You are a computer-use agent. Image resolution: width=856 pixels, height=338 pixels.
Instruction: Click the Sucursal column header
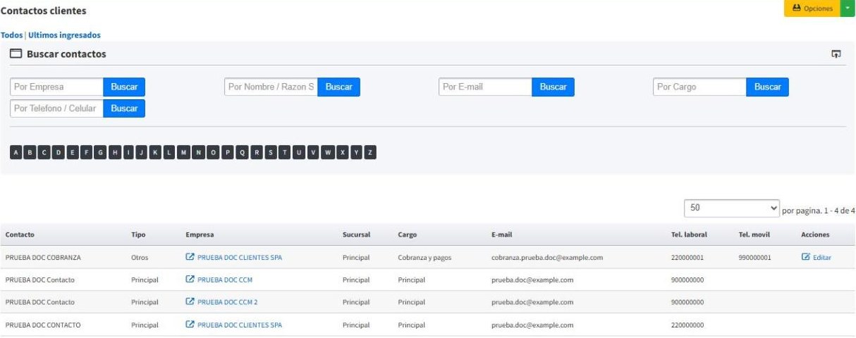pos(356,234)
